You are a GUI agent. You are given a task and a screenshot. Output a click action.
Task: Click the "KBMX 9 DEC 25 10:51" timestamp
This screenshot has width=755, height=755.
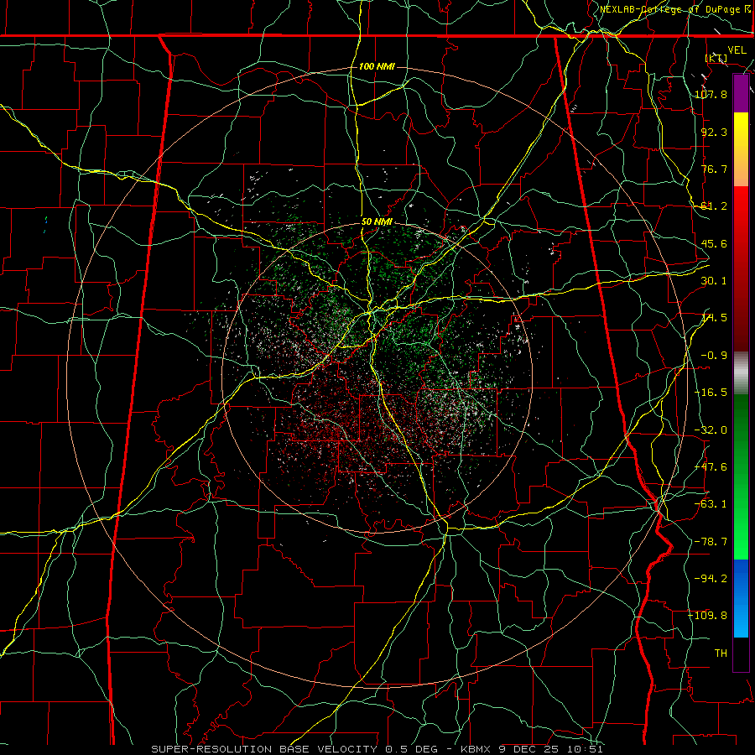[532, 749]
